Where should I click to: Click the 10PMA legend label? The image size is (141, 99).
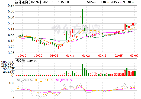tap(102, 2)
